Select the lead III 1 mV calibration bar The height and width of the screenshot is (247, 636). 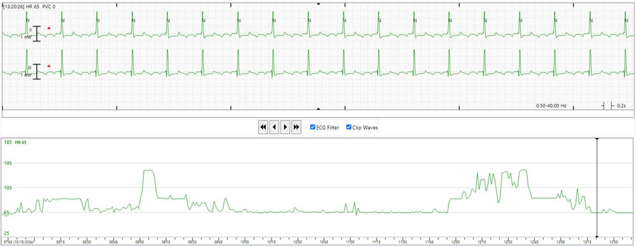point(37,71)
